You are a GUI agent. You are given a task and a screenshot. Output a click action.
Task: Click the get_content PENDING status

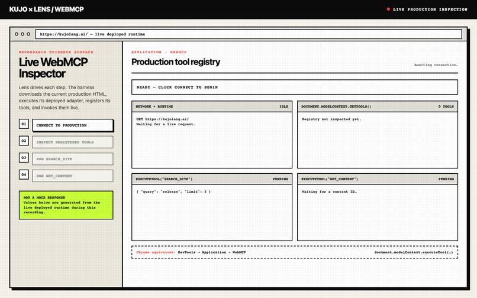point(446,179)
